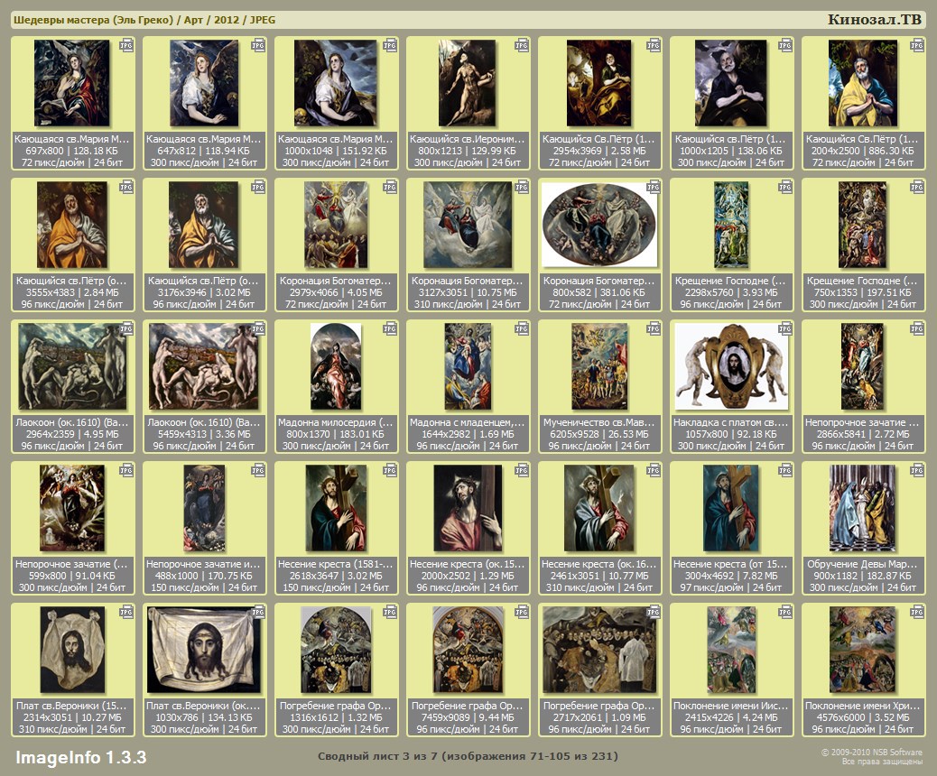Viewport: 937px width, 776px height.
Task: Click the caption 'Кающийся св.Иероним…'
Action: (x=468, y=139)
